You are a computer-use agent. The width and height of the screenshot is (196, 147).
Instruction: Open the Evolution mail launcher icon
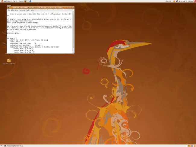tap(28, 1)
